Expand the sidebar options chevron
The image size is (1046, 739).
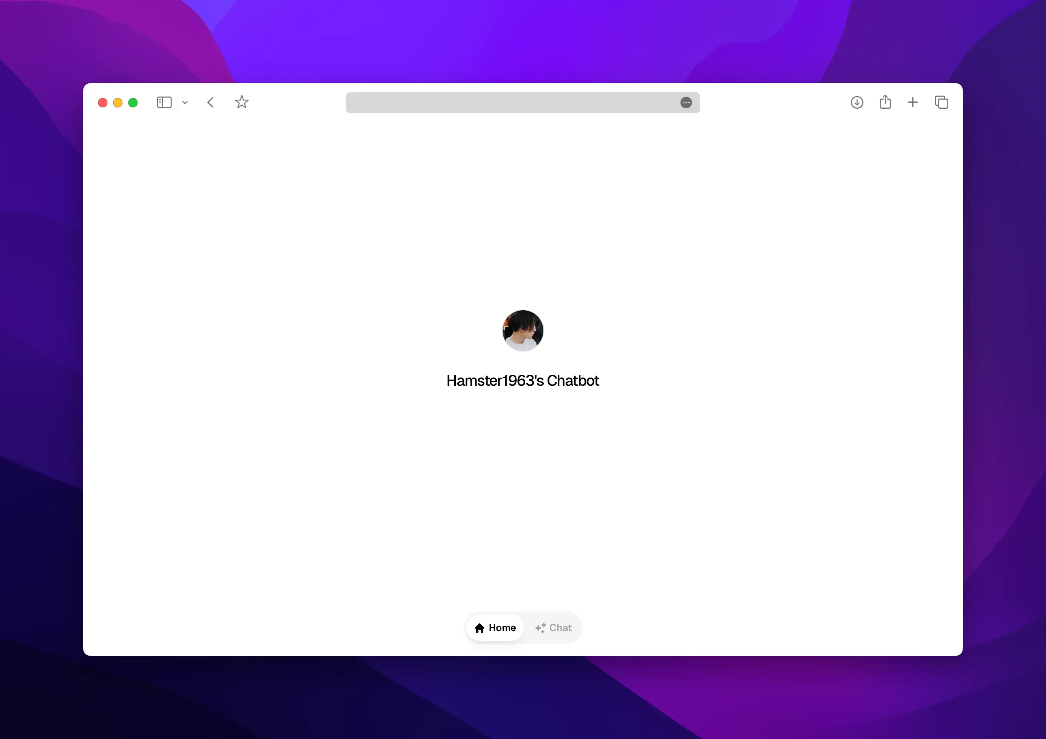(x=185, y=102)
